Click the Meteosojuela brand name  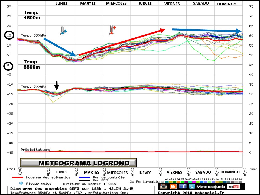point(211,187)
